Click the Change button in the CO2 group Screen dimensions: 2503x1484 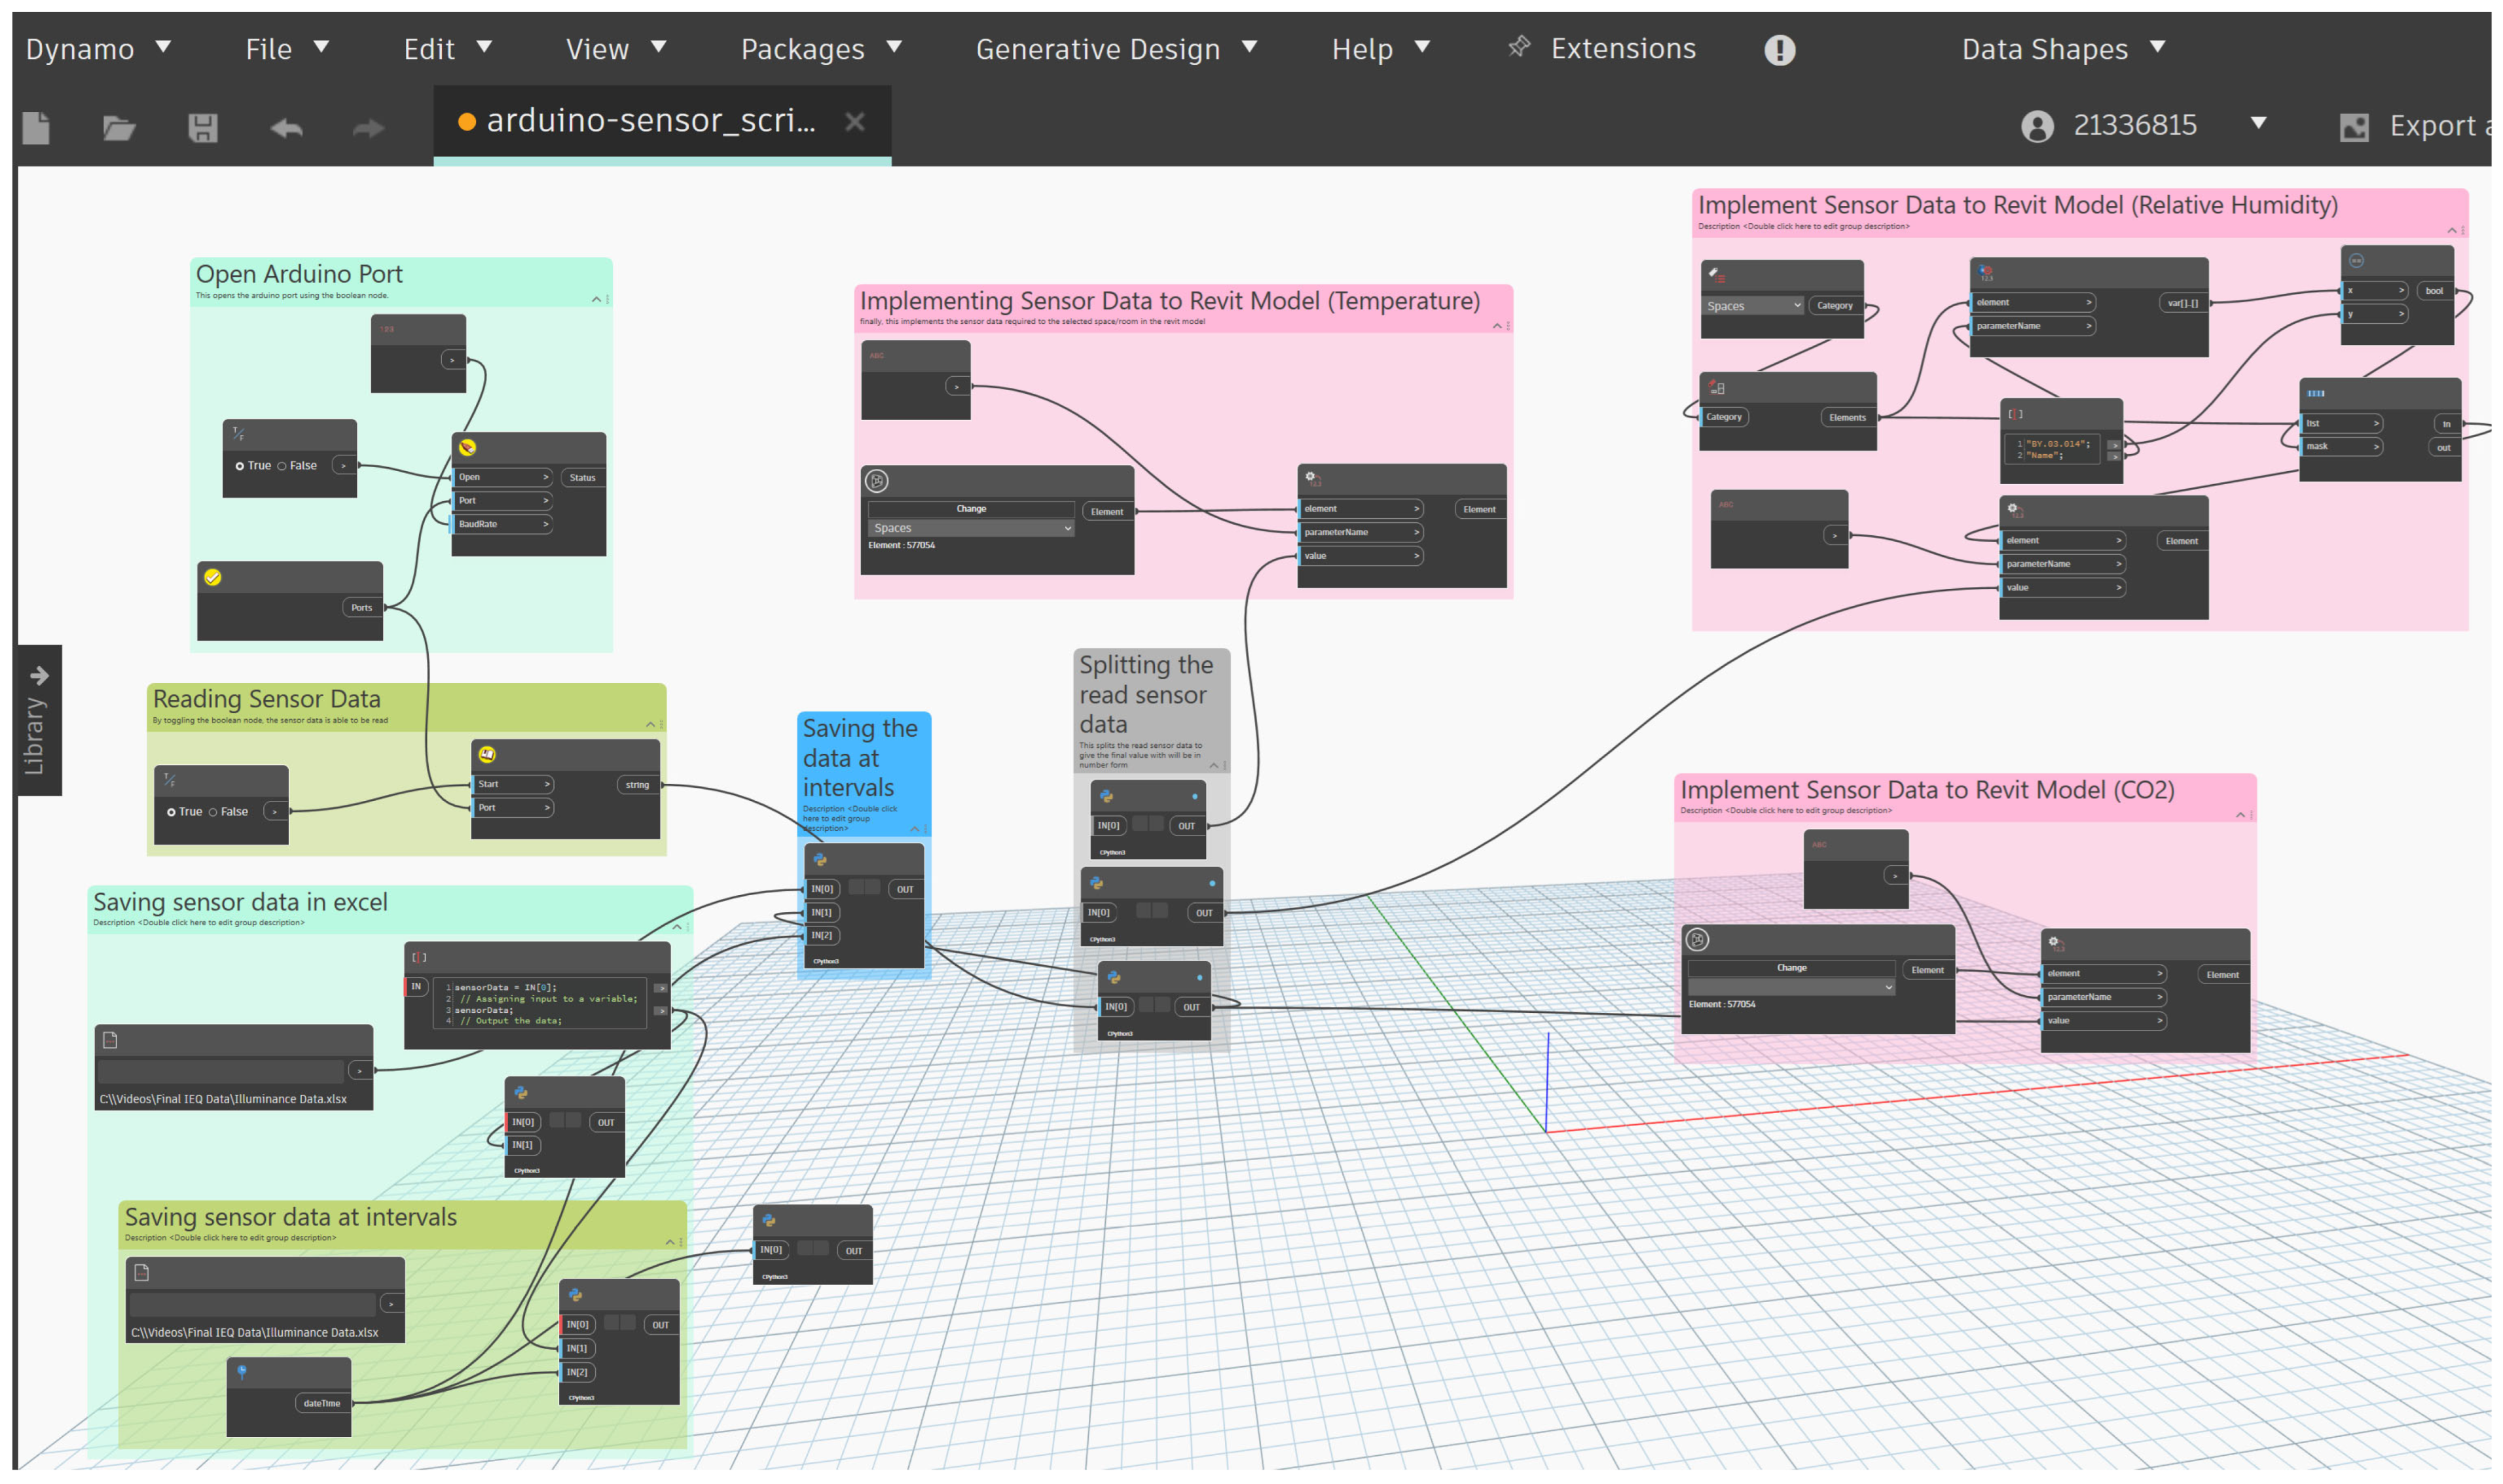click(x=1791, y=967)
